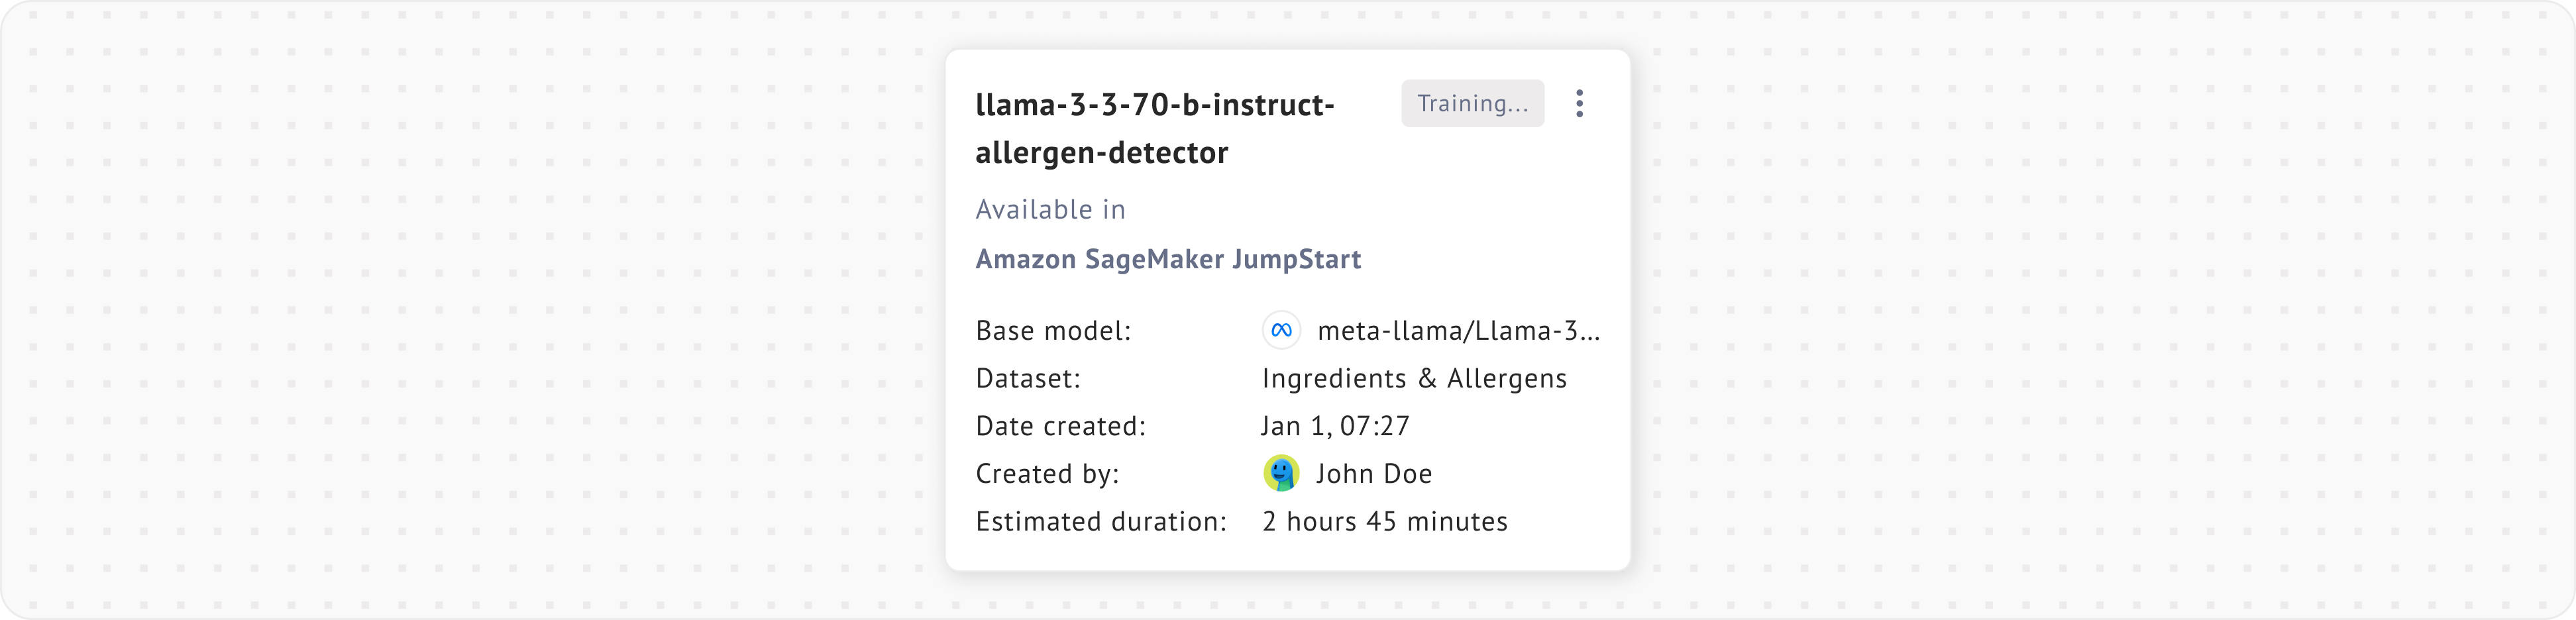Select the llama-3-3-70-b-instruct-allergen-detector title
The image size is (2576, 620).
(1155, 105)
